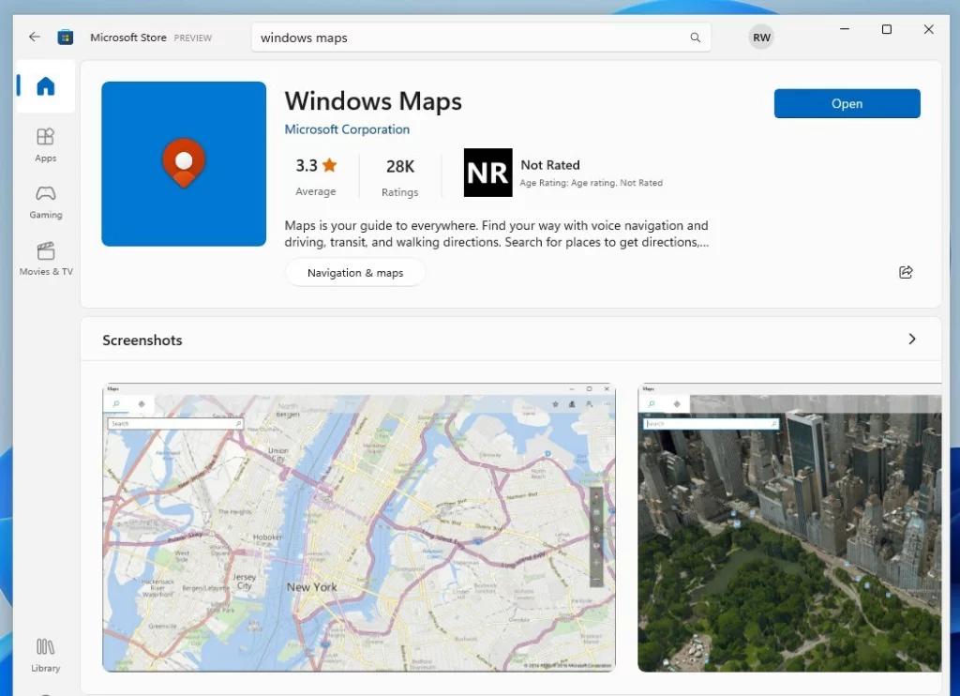Start a search with the magnifier icon

[695, 38]
